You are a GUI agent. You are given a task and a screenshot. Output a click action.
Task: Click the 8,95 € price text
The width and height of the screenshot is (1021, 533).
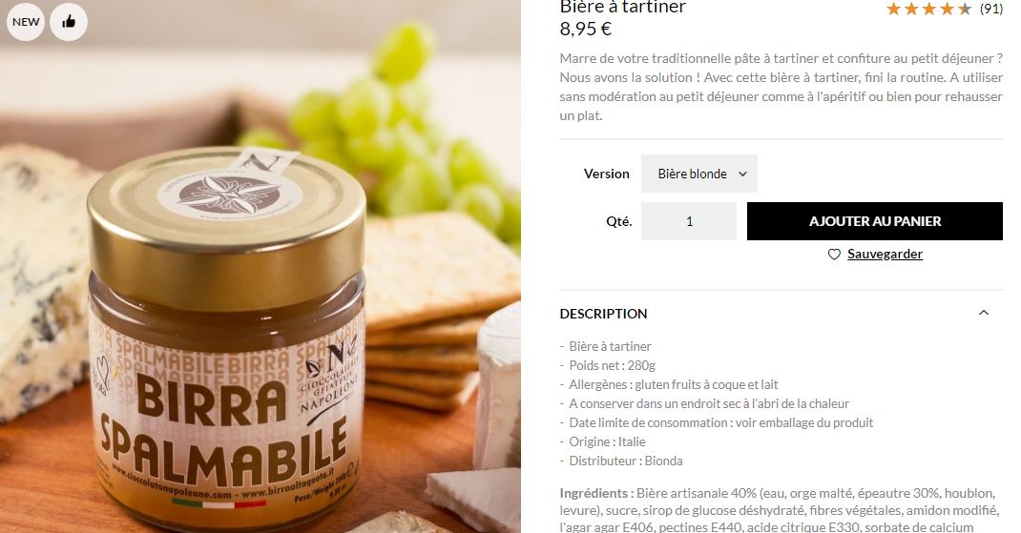585,30
